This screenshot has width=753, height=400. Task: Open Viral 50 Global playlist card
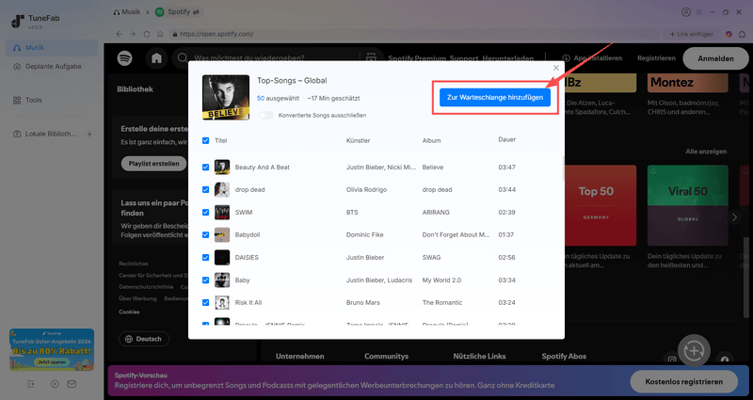687,205
